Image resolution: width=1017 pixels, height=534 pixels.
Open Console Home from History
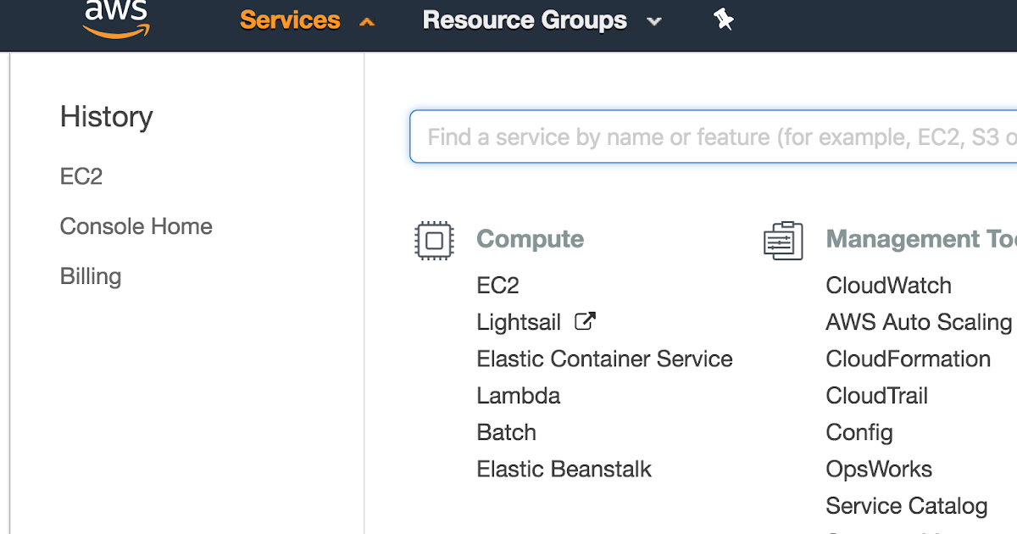pos(136,226)
